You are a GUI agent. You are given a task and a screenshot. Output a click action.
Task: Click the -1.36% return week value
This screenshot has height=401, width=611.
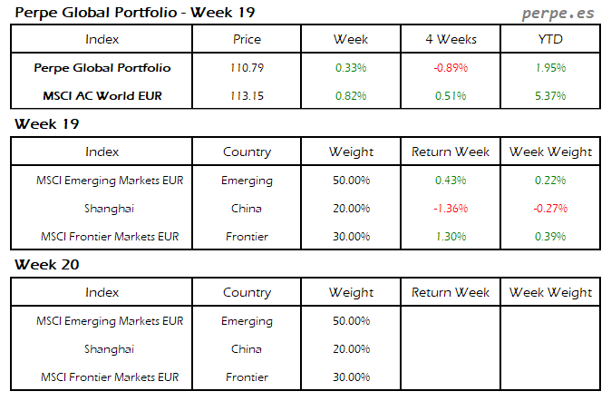[451, 208]
